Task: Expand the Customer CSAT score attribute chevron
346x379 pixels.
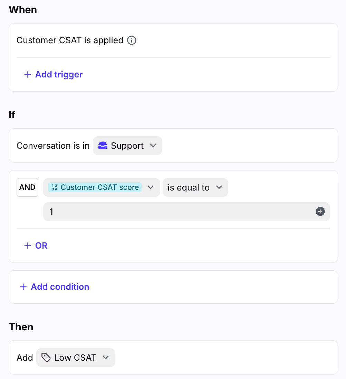Action: coord(151,187)
